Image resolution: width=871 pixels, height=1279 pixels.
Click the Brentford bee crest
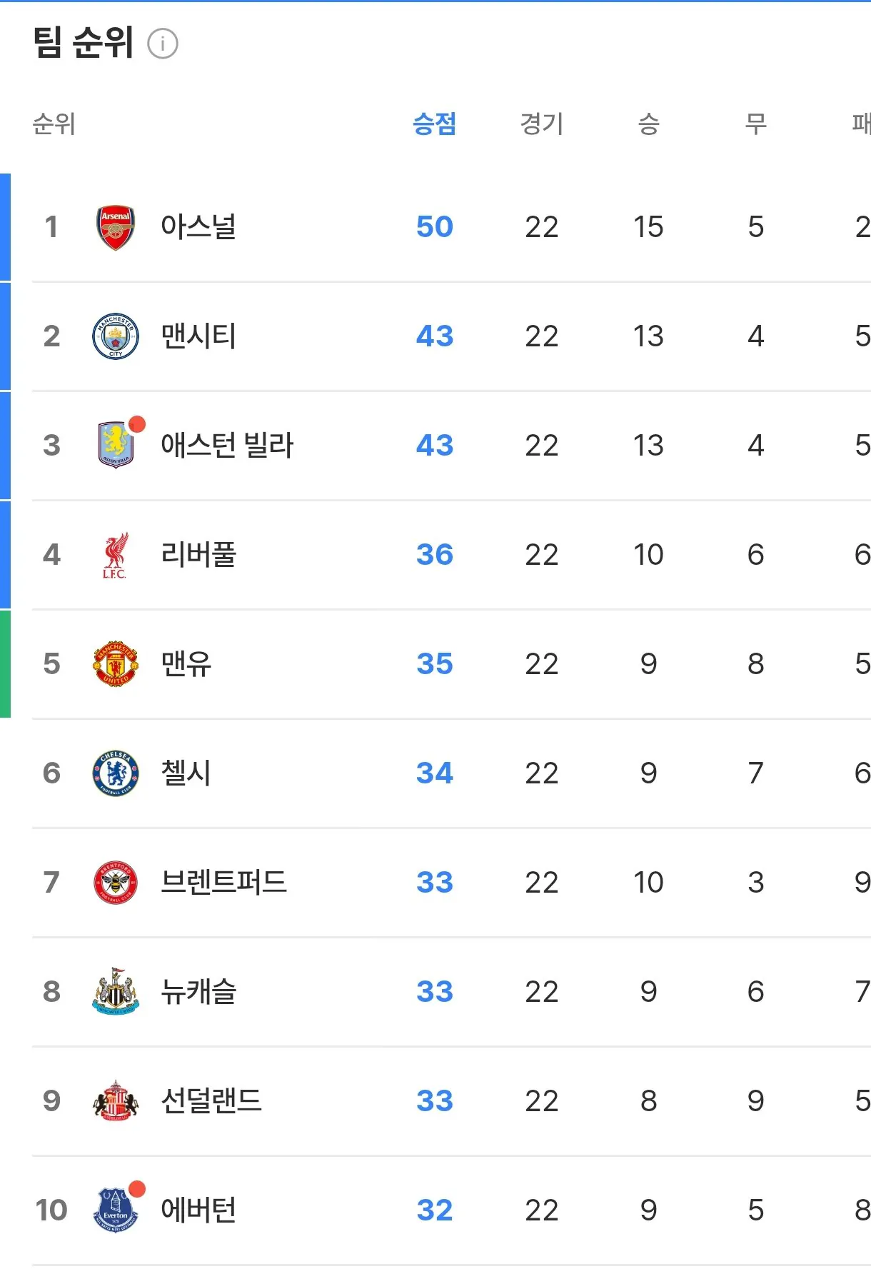coord(116,883)
